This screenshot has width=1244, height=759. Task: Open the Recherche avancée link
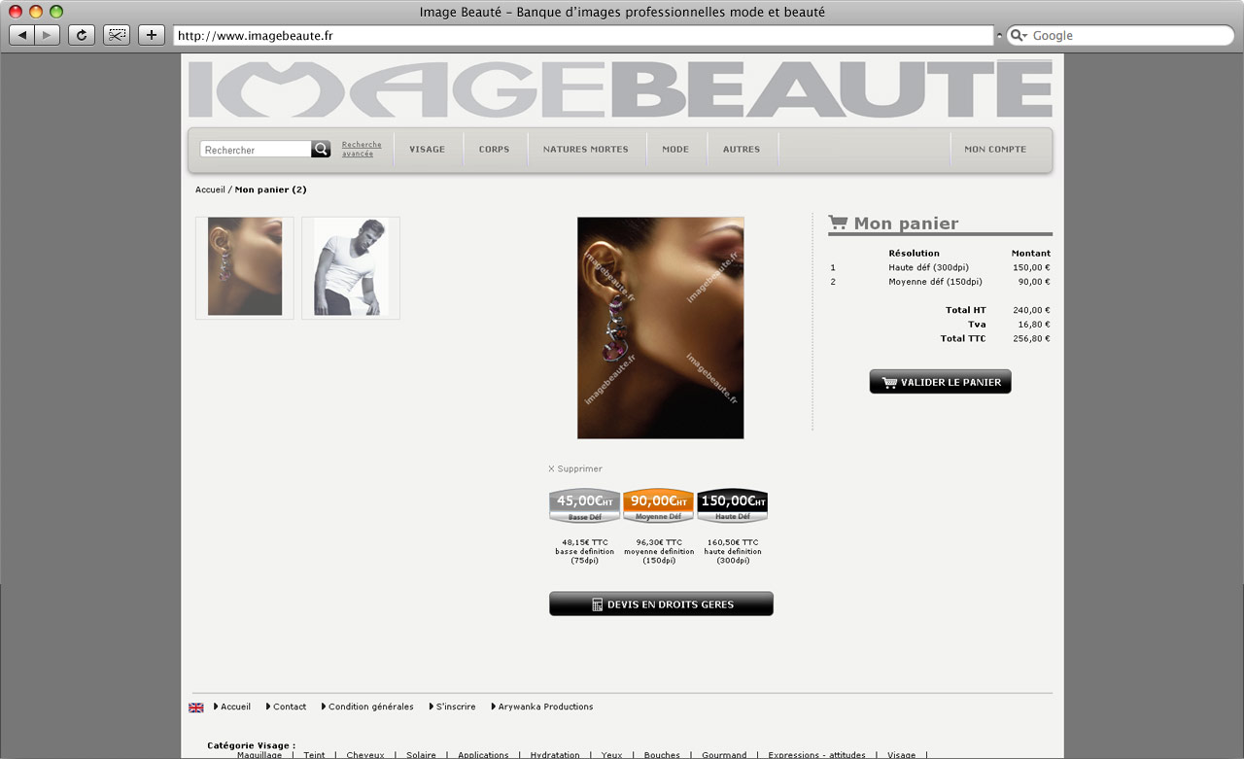pos(362,149)
